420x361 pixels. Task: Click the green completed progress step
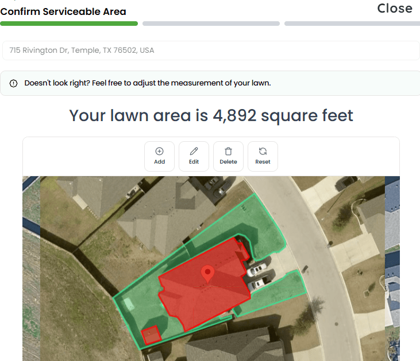(69, 24)
